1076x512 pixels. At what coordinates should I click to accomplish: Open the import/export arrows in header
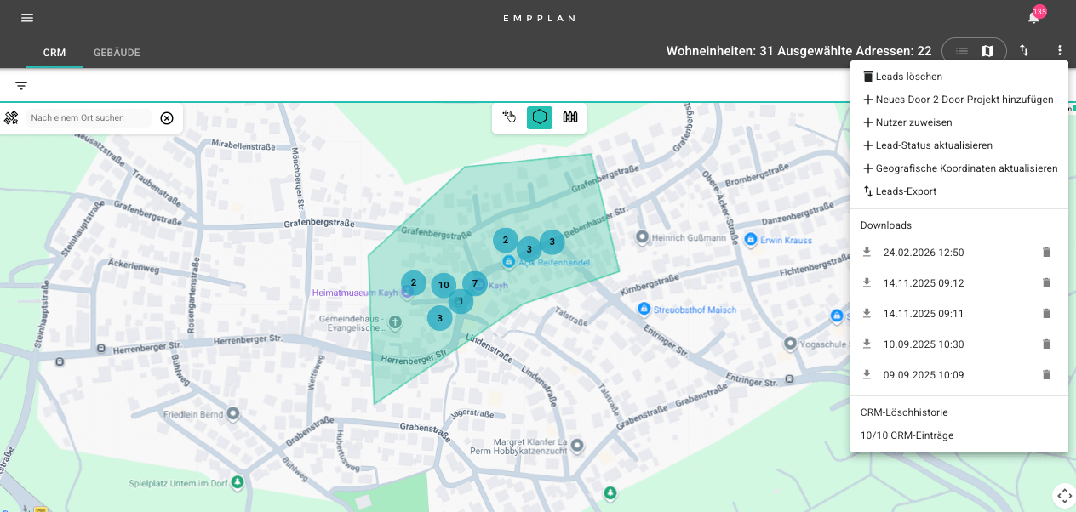tap(1024, 51)
